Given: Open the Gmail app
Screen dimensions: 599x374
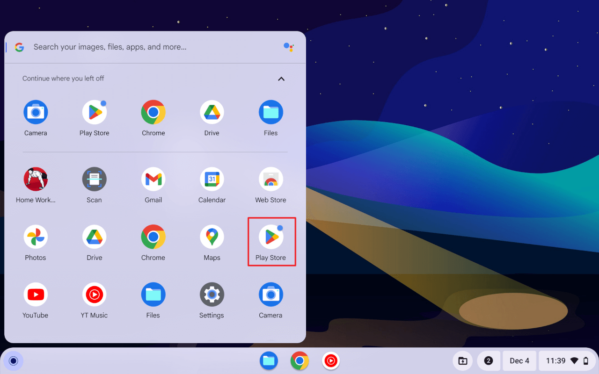Looking at the screenshot, I should click(x=153, y=179).
